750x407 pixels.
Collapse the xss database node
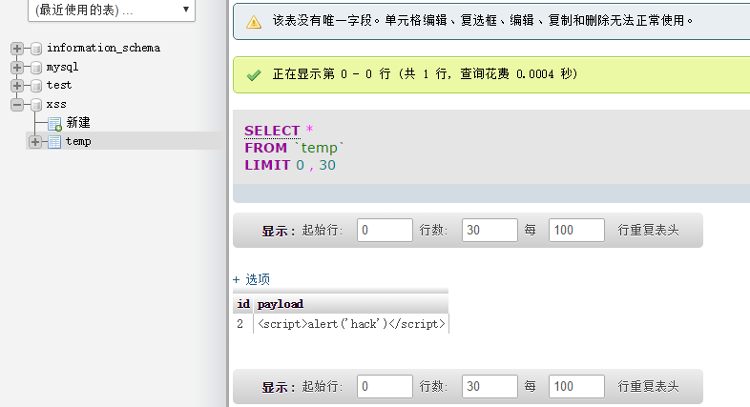pos(17,105)
